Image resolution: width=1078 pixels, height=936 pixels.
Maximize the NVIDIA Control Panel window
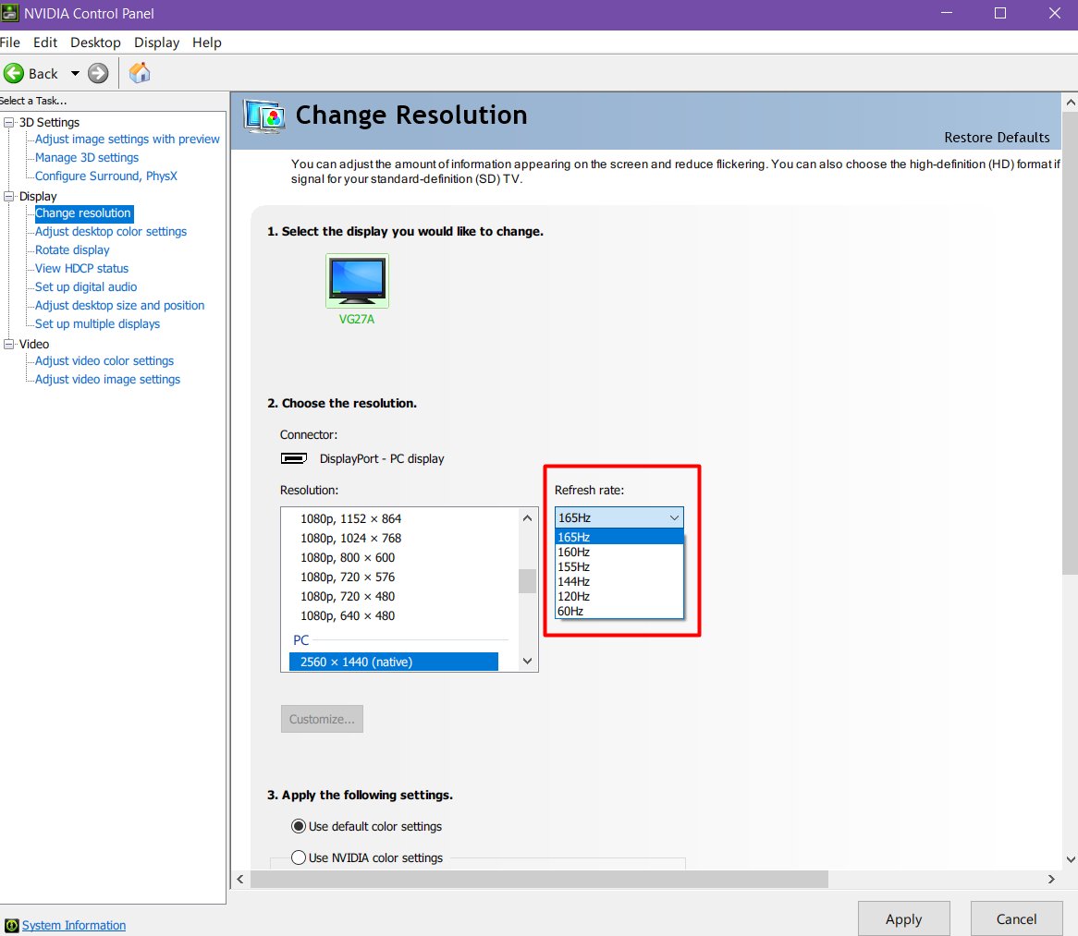pos(1000,13)
